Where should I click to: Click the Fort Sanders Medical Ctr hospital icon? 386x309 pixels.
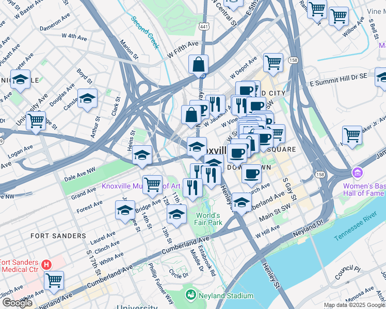[x=46, y=265]
